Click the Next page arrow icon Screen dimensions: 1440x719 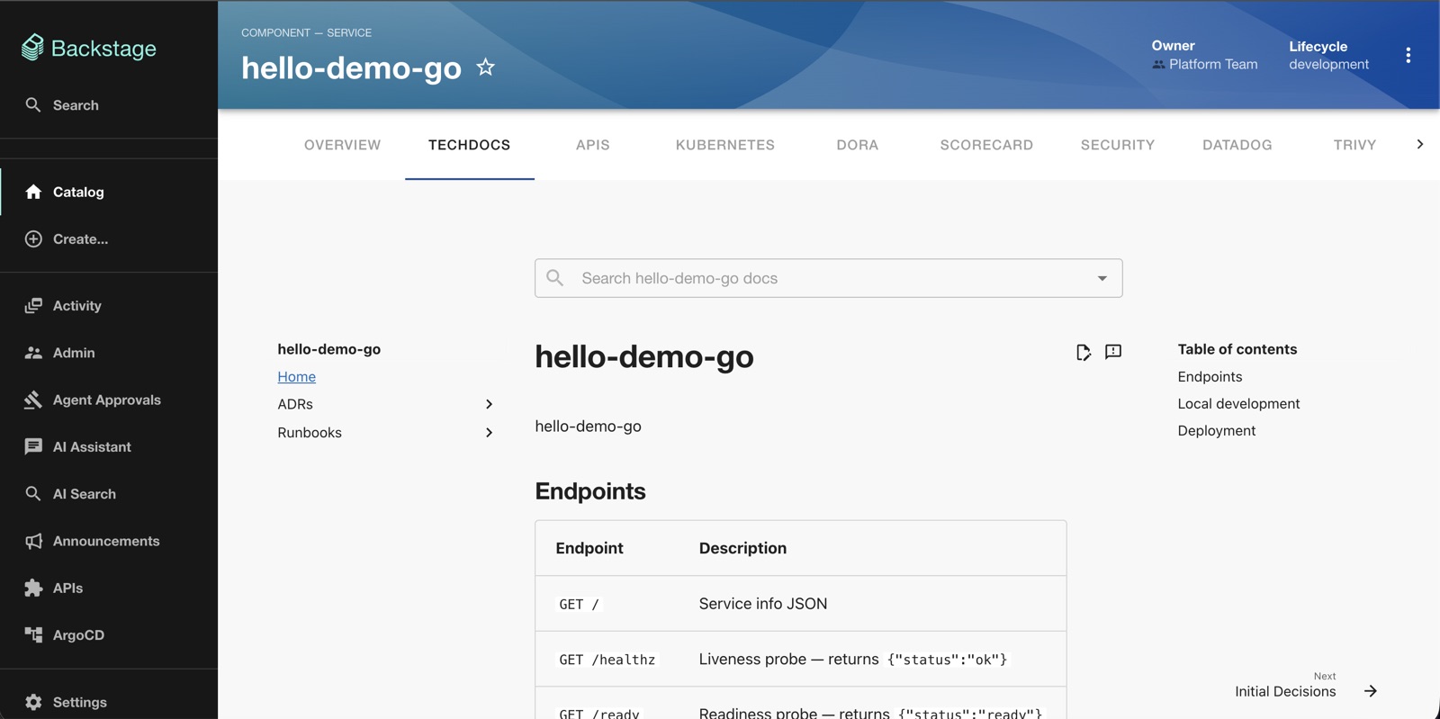coord(1371,691)
